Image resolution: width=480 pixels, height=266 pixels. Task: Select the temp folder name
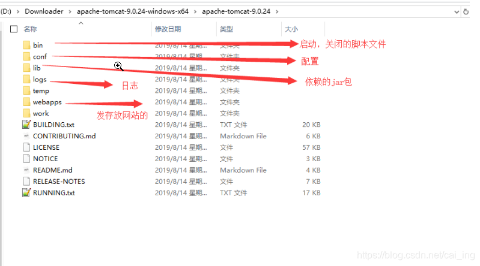click(41, 91)
